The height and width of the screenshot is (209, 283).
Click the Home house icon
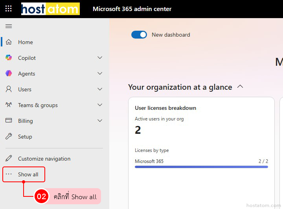click(x=9, y=42)
